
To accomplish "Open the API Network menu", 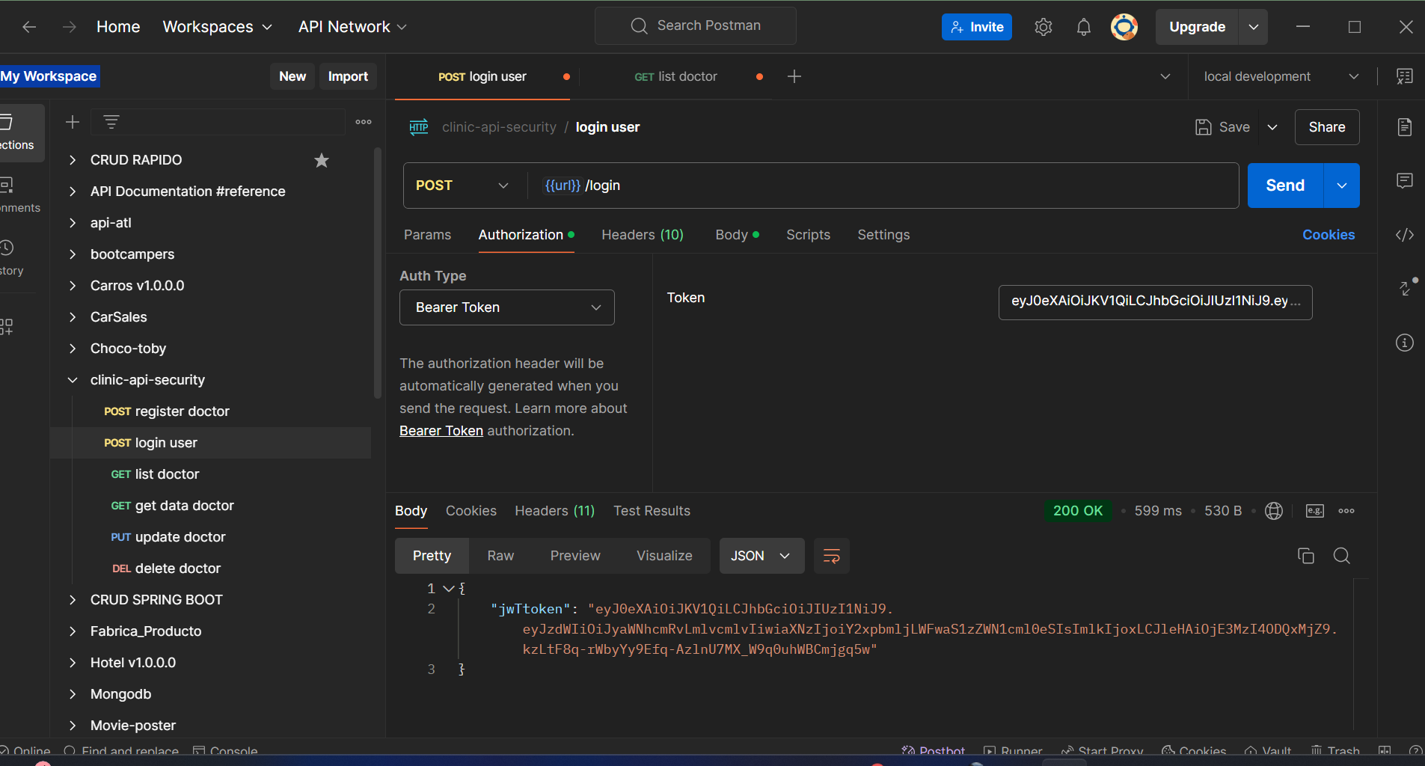I will click(x=352, y=27).
